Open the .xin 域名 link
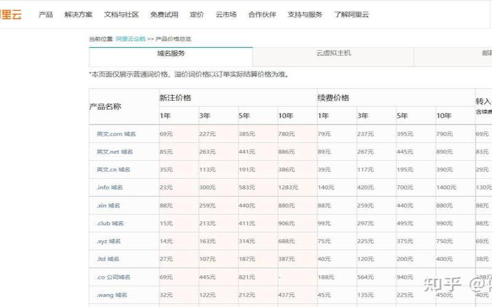 (x=108, y=206)
